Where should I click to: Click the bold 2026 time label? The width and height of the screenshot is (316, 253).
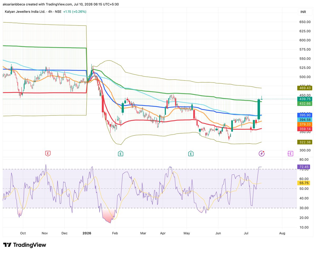click(87, 233)
